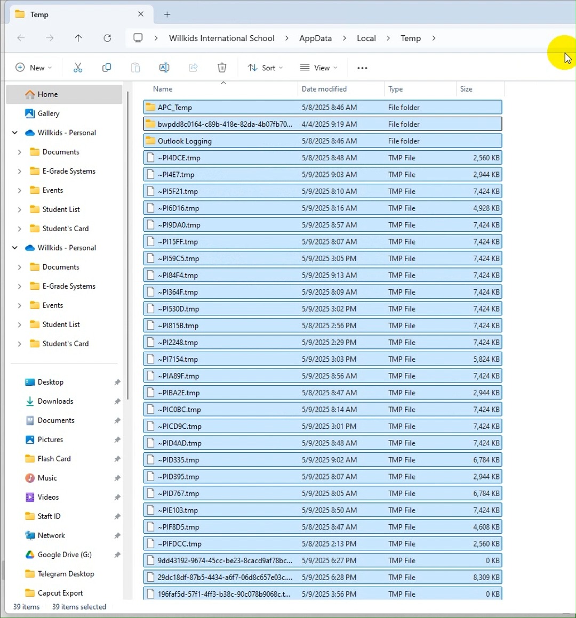Open Gallery in the sidebar
Screen dimensions: 576x618
(48, 113)
